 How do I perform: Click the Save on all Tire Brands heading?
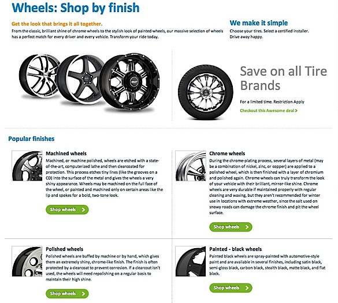coord(283,78)
